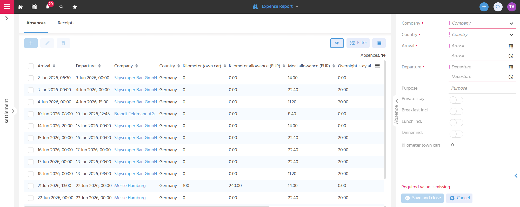Check the 21 Jun 2026, 13:00 row checkbox
Screen dimensions: 520x207
point(31,186)
